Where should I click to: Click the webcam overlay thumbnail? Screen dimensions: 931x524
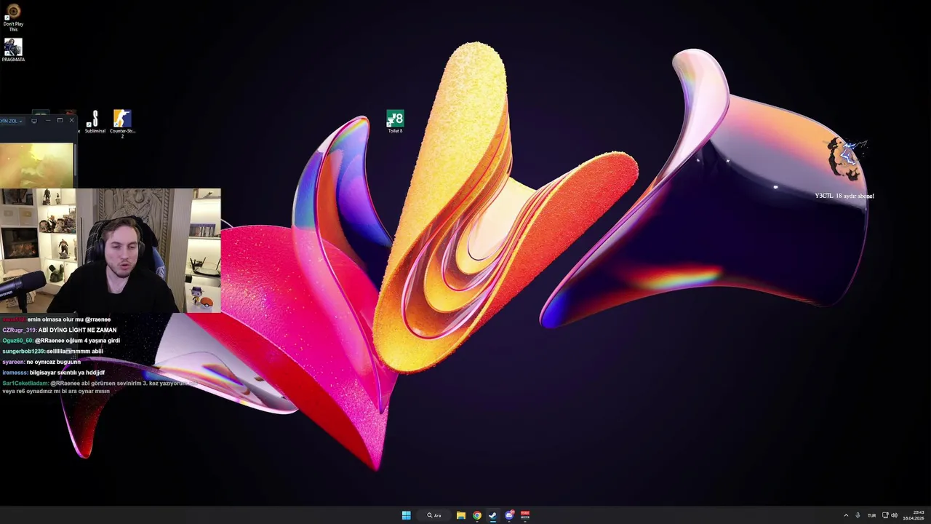tap(110, 250)
